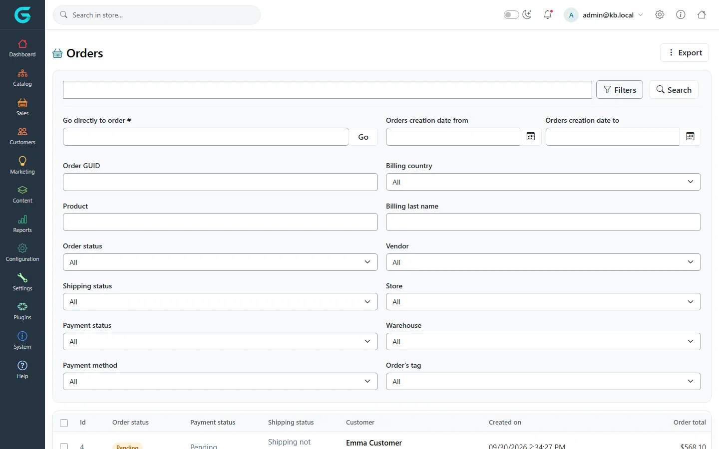
Task: Toggle the dark mode switch
Action: 511,14
